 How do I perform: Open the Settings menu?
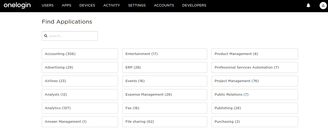[137, 5]
